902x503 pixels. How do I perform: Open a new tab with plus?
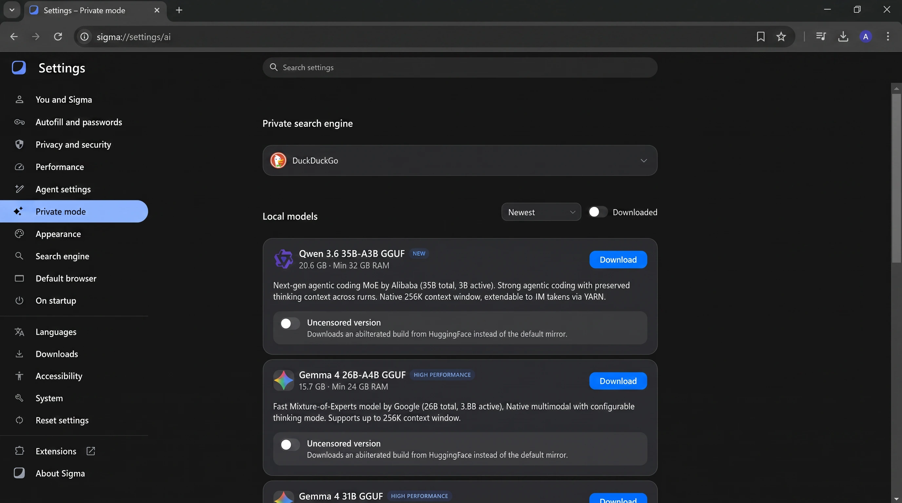(179, 10)
